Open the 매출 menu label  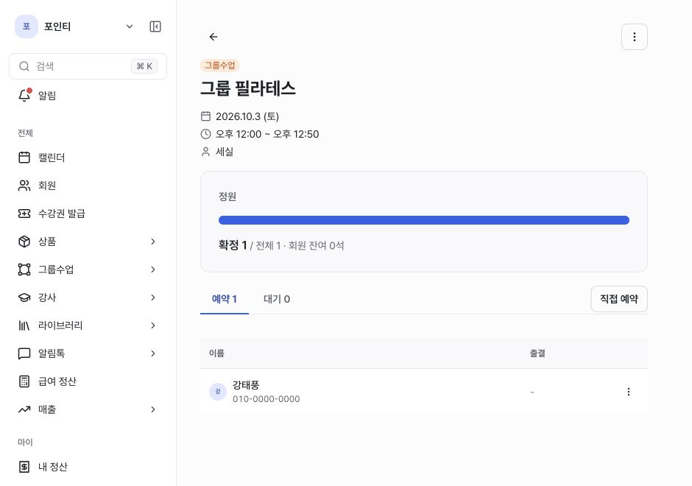47,409
